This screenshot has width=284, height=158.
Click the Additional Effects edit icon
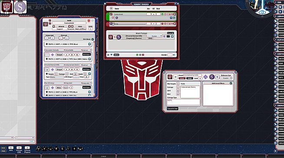tap(231, 83)
